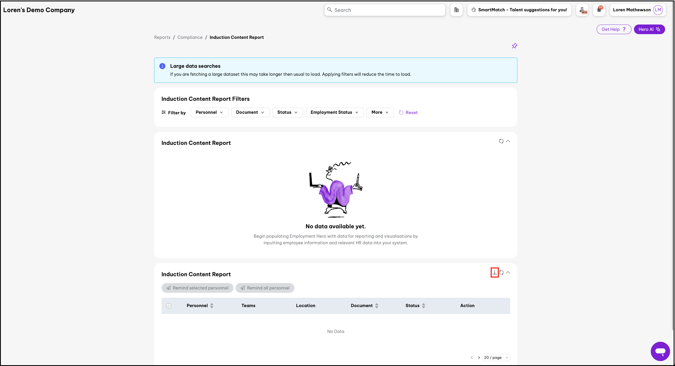Image resolution: width=675 pixels, height=366 pixels.
Task: Open the Personnel filter dropdown
Action: 209,112
